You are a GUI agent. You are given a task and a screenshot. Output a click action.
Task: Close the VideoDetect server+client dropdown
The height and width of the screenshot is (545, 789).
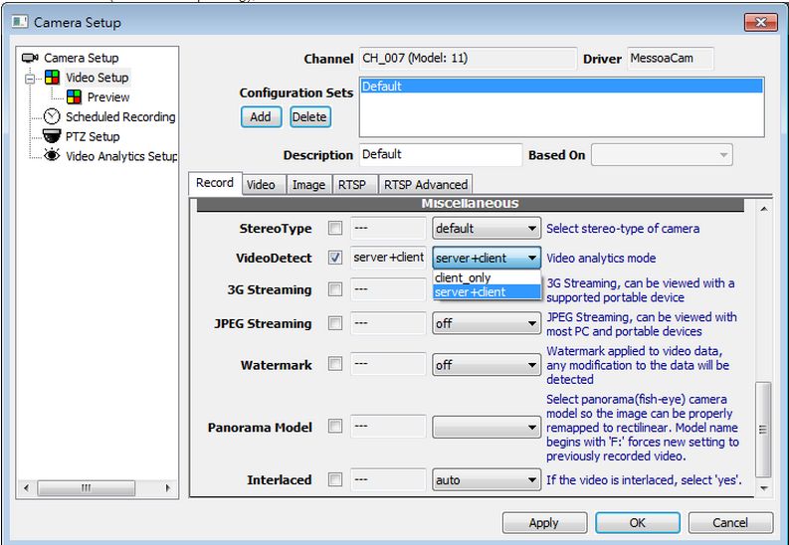click(x=487, y=258)
